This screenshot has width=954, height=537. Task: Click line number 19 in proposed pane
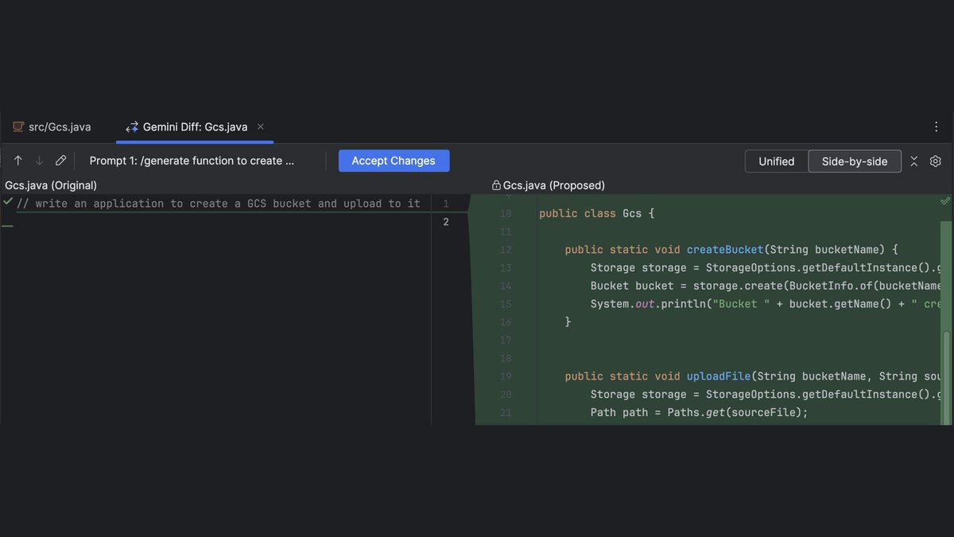506,376
